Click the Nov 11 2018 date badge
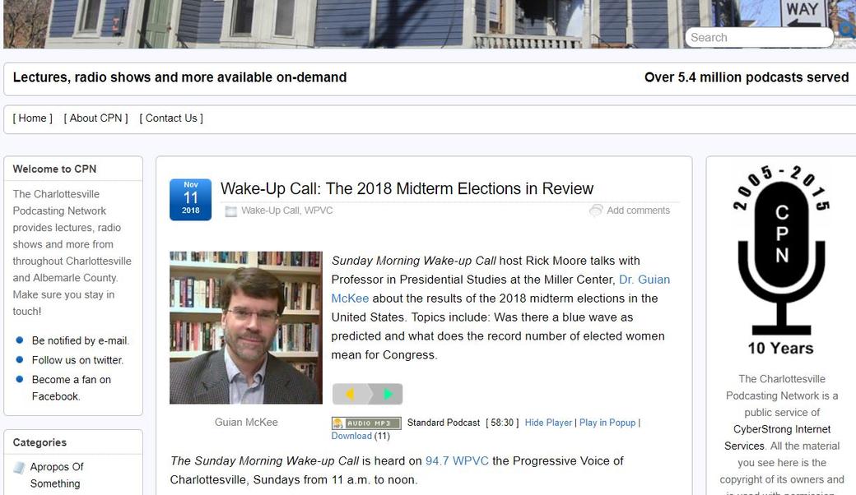The width and height of the screenshot is (856, 495). tap(190, 199)
